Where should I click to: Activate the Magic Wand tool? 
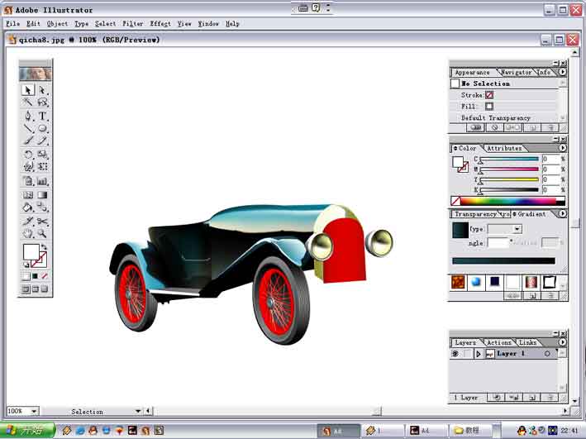click(x=28, y=102)
